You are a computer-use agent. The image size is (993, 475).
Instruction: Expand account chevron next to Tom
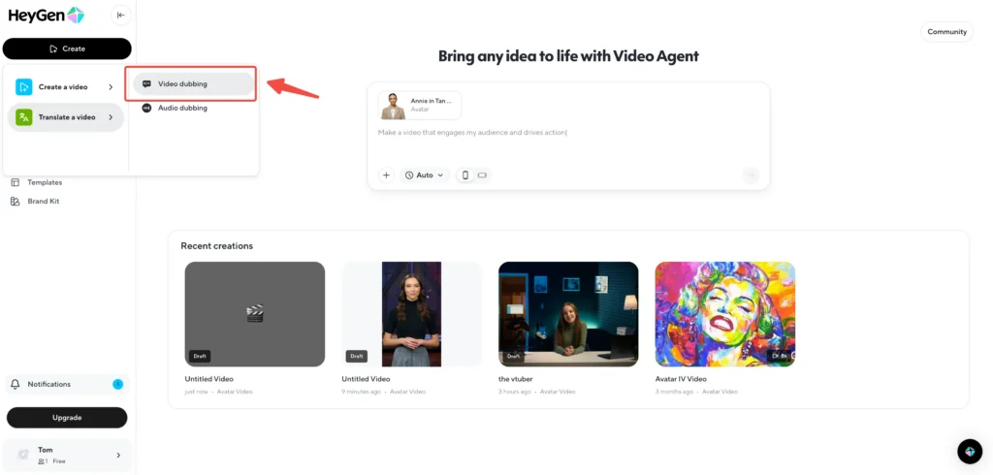[118, 456]
